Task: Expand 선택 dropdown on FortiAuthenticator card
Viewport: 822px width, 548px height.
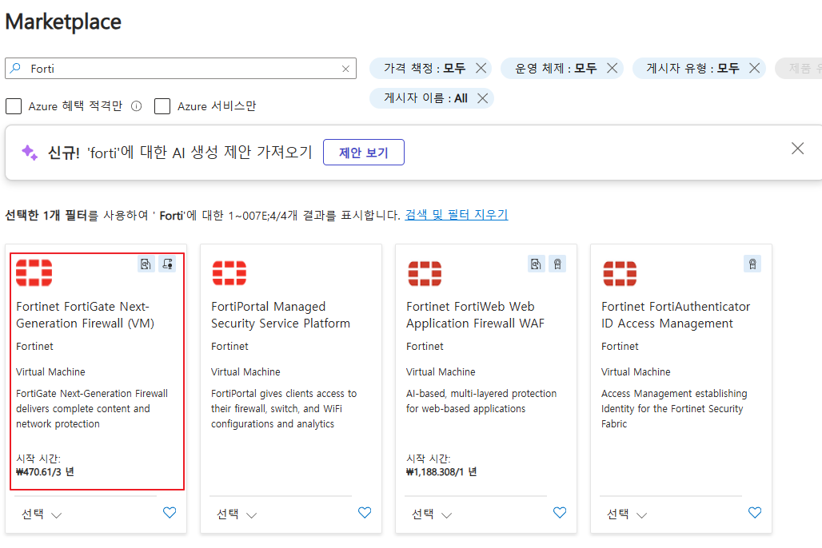Action: [627, 514]
